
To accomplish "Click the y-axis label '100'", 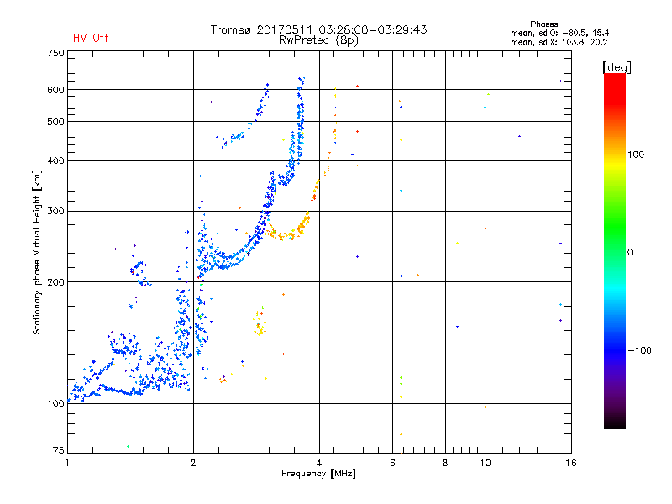I will pyautogui.click(x=55, y=404).
